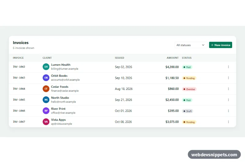Click email ap@vista.example
Screen dimensions: 245x163
(62, 124)
